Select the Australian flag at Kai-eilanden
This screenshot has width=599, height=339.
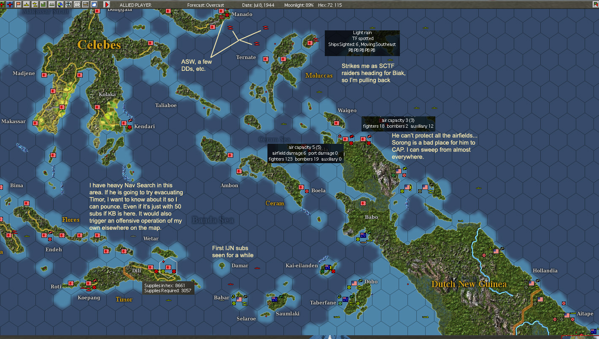pos(327,267)
